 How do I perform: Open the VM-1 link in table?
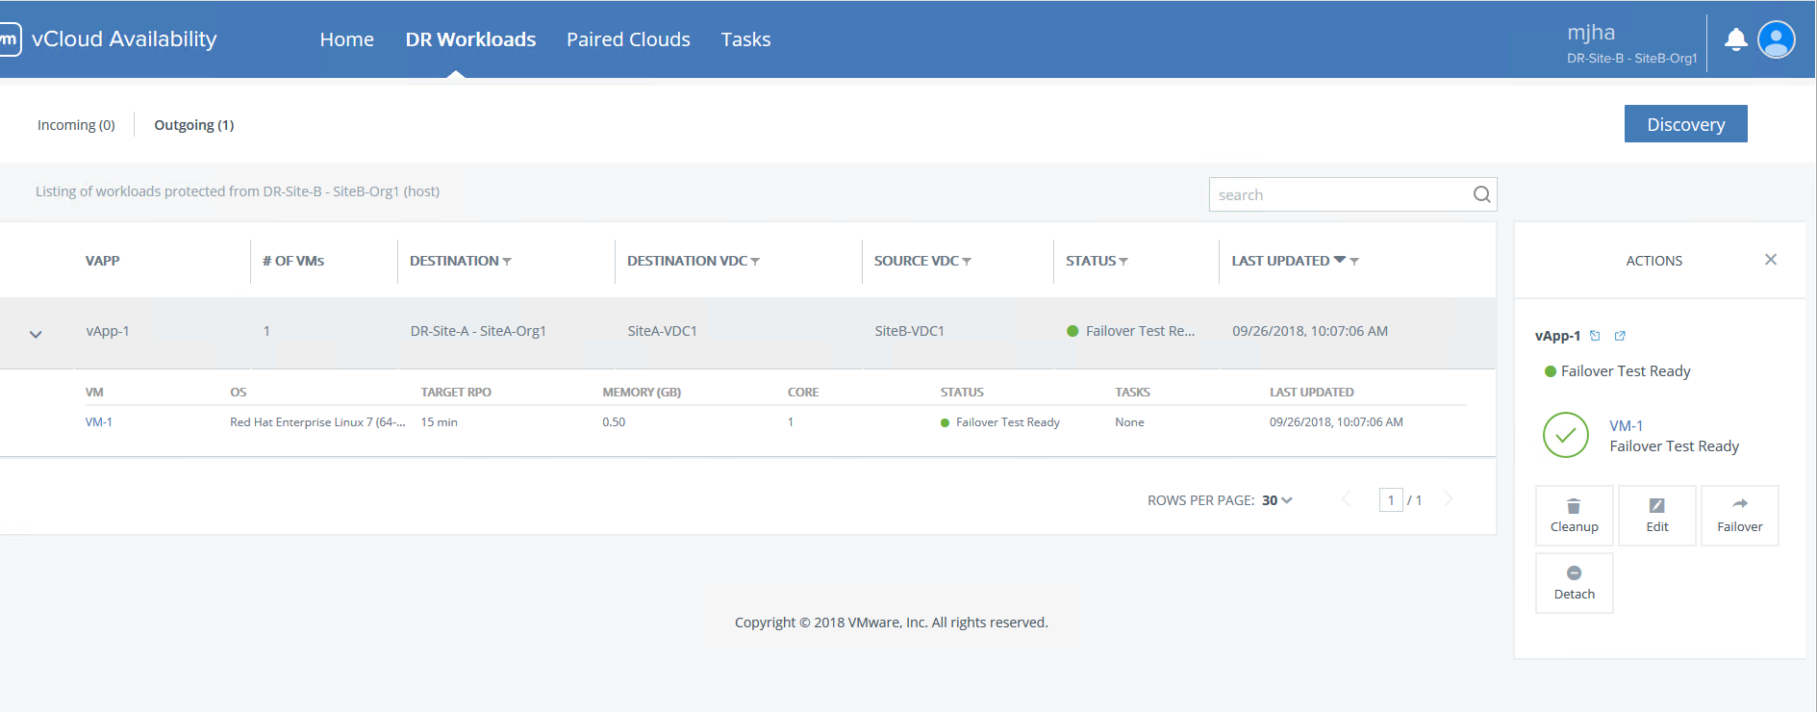click(99, 422)
